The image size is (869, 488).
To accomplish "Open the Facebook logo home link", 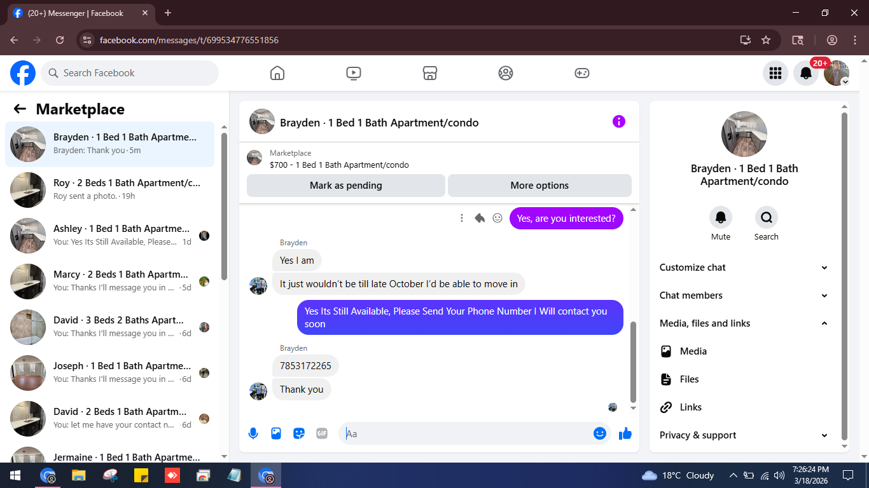I will point(23,73).
